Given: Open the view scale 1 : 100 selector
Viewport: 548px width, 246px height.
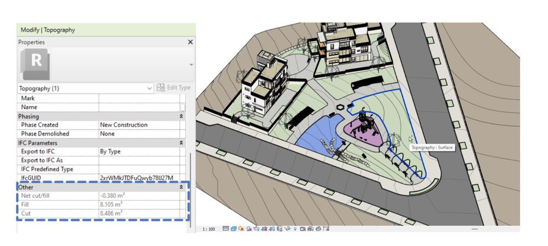Looking at the screenshot, I should (209, 229).
